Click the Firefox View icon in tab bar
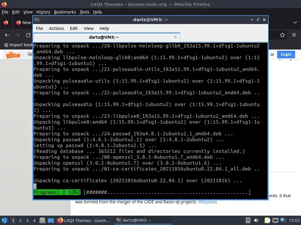Viewport: 301px width, 225px height. pyautogui.click(x=6, y=23)
